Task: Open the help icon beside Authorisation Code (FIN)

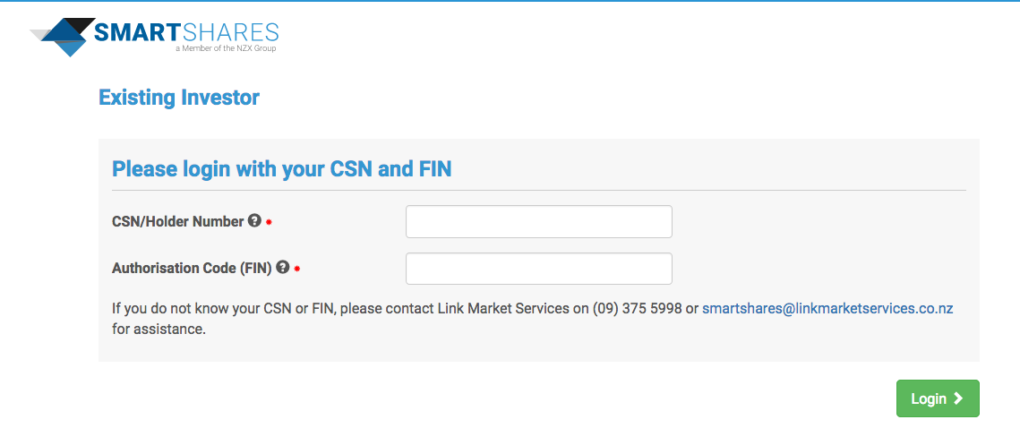Action: pyautogui.click(x=283, y=267)
